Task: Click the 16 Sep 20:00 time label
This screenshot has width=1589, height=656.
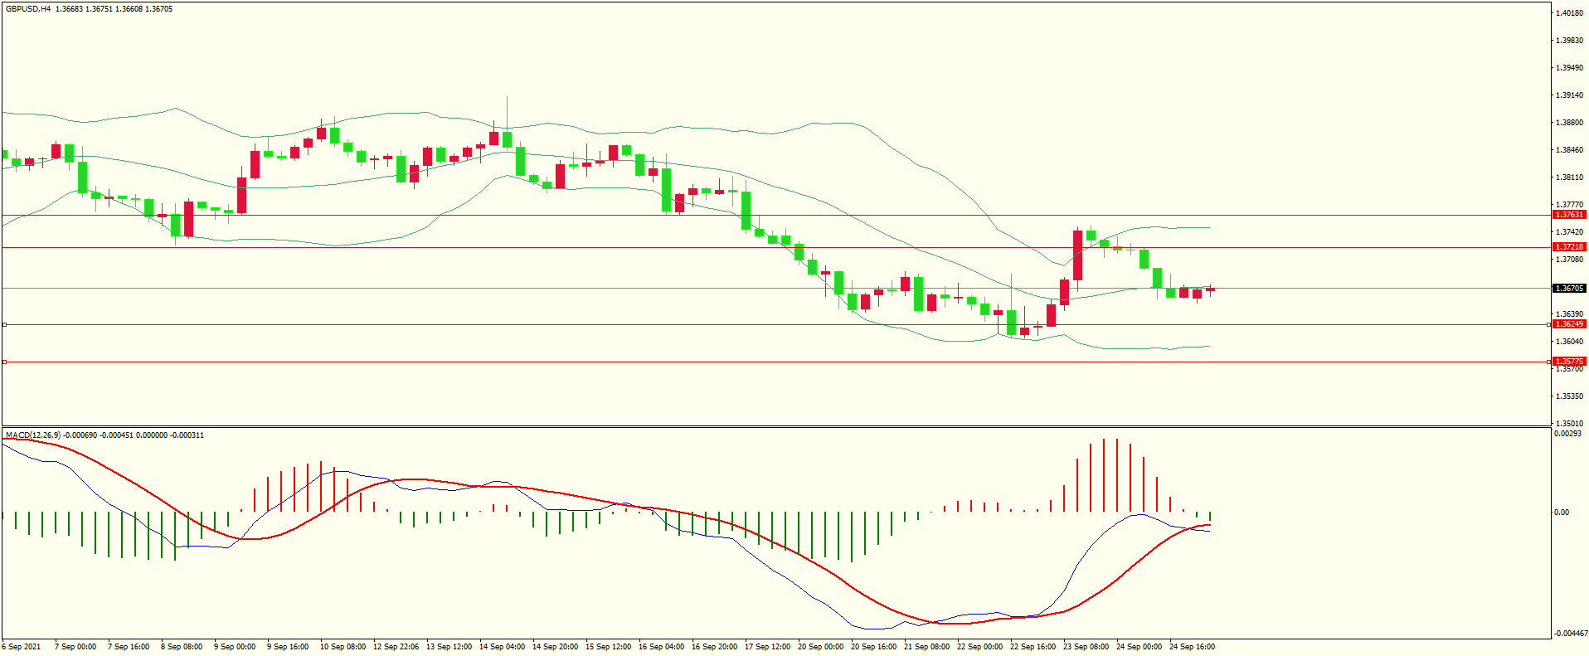Action: click(x=714, y=647)
